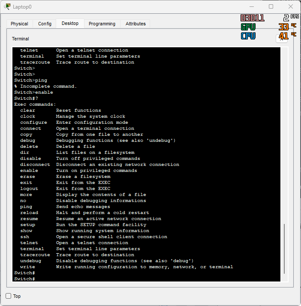The width and height of the screenshot is (301, 306).
Task: Close the Laptop0 window
Action: click(291, 6)
